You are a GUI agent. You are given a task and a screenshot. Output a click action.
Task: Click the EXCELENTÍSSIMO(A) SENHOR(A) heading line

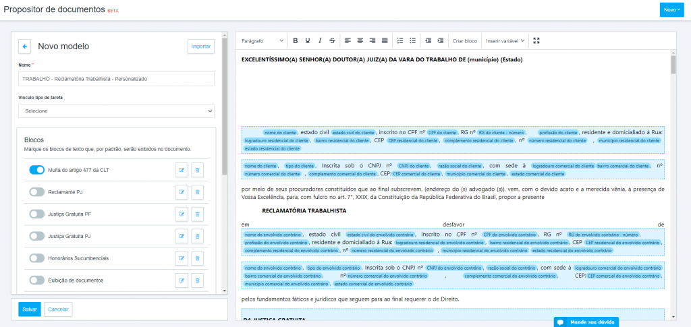[382, 60]
